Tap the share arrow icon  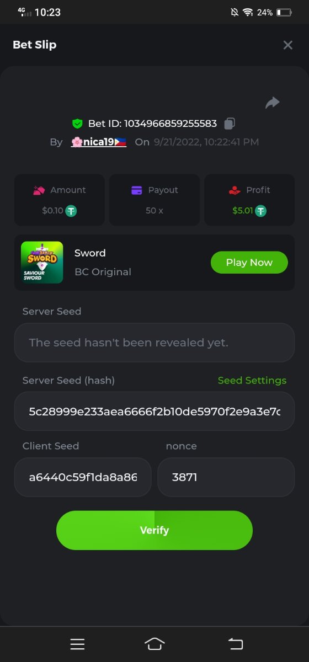click(273, 103)
